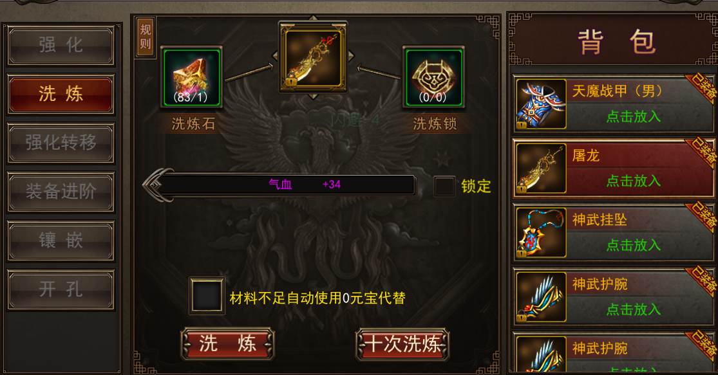This screenshot has width=718, height=375.
Task: Click the 洗炼石 refining stone icon
Action: (x=192, y=77)
